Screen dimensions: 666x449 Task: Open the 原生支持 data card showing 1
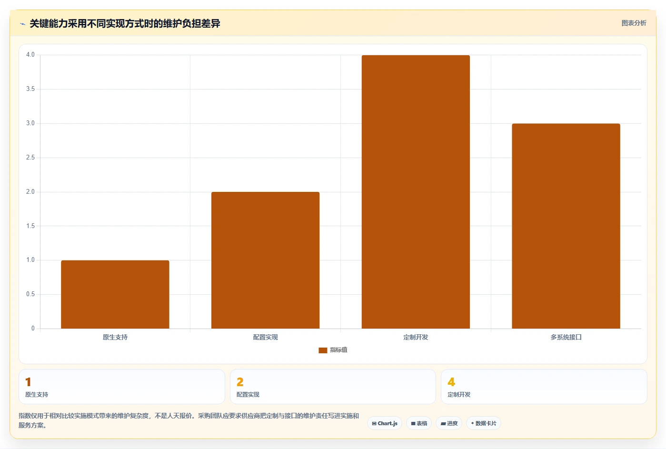[122, 387]
